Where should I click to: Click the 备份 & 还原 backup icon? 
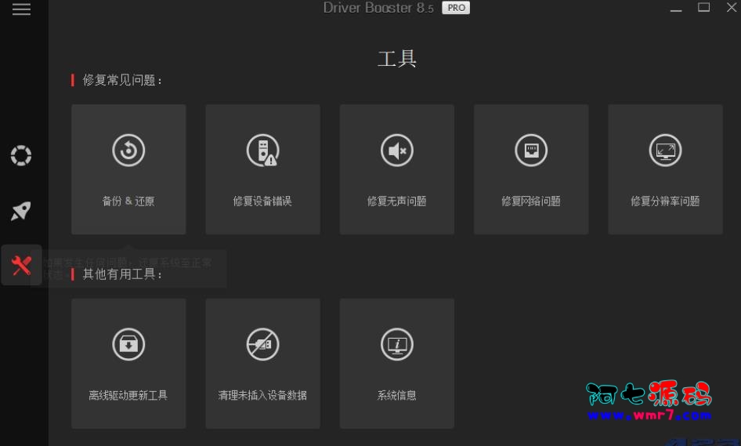(128, 150)
